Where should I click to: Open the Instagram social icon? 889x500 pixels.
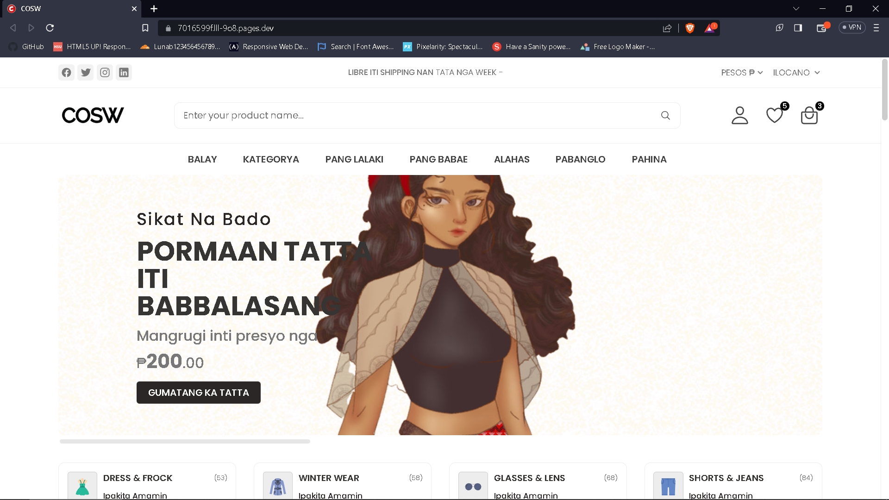tap(105, 73)
